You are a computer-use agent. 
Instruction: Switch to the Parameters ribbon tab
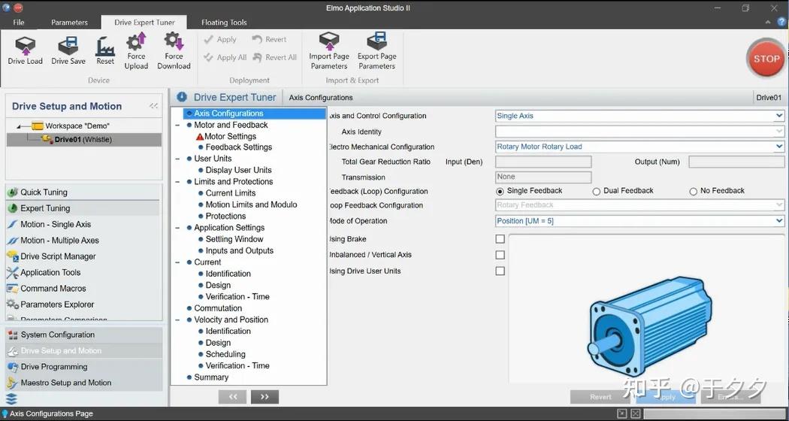[69, 22]
